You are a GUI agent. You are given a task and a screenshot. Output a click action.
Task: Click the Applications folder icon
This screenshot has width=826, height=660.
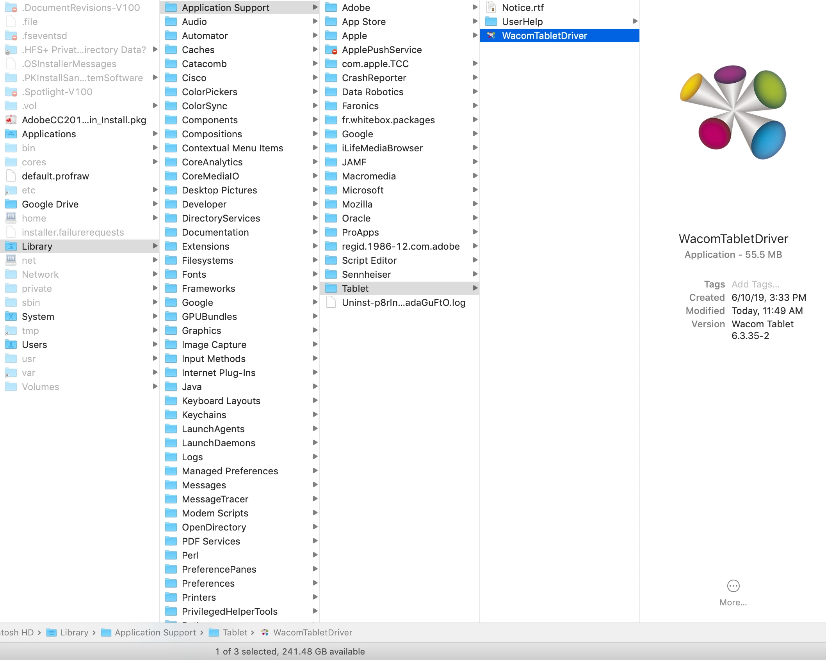tap(11, 134)
